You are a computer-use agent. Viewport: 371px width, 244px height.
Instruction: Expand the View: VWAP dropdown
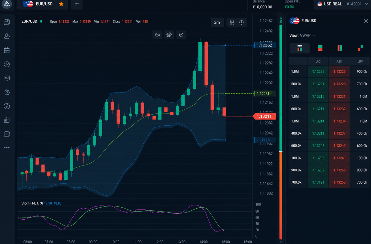(x=303, y=35)
